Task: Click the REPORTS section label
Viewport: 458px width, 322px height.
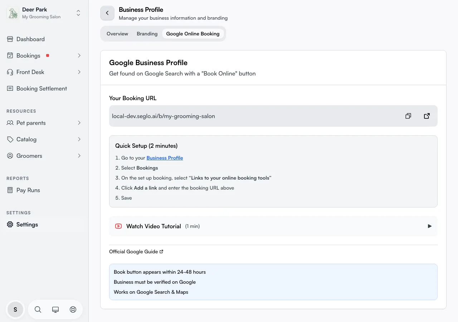Action: (18, 179)
